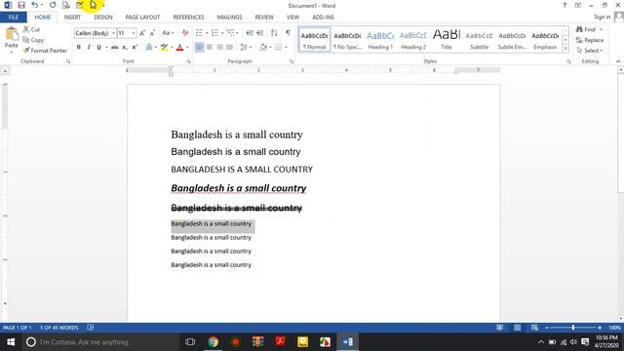Insert a numbered list
Screen dimensions: 624x351
pos(214,33)
